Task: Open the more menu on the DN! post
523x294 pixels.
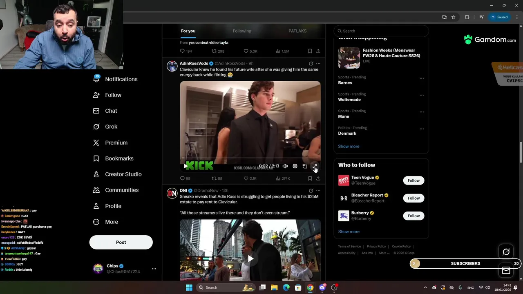Action: [x=318, y=191]
